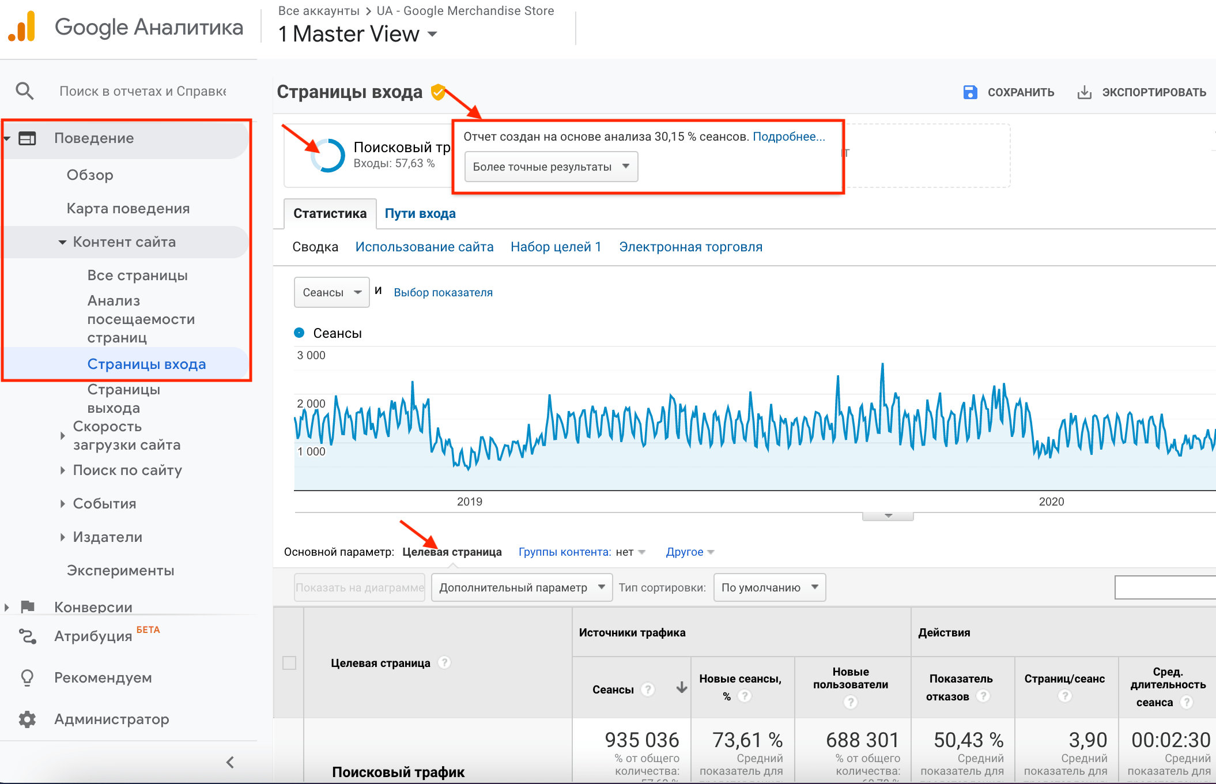Click the ЭКСПОРТИРОВАТЬ button
1216x784 pixels.
point(1142,92)
